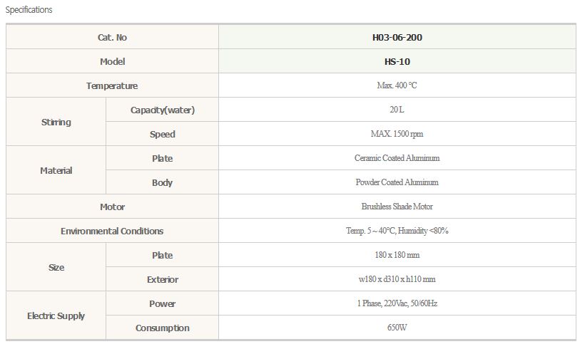
Task: Select Ceramic Coated Aluminum text
Action: (x=397, y=158)
